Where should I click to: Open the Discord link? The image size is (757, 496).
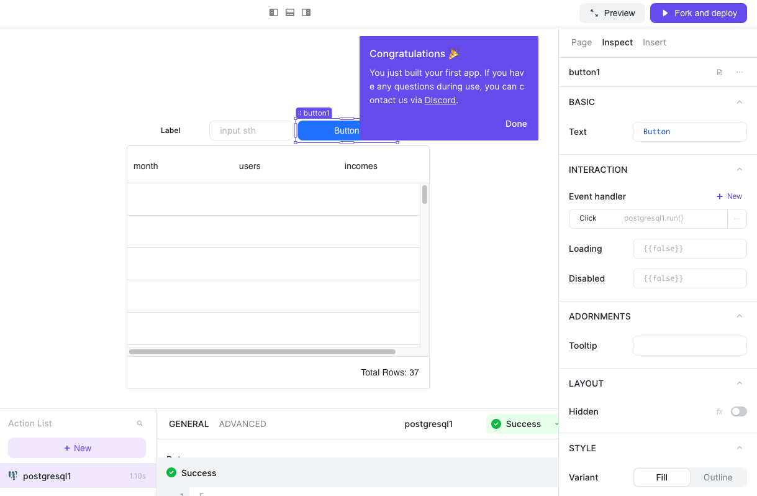click(x=440, y=100)
